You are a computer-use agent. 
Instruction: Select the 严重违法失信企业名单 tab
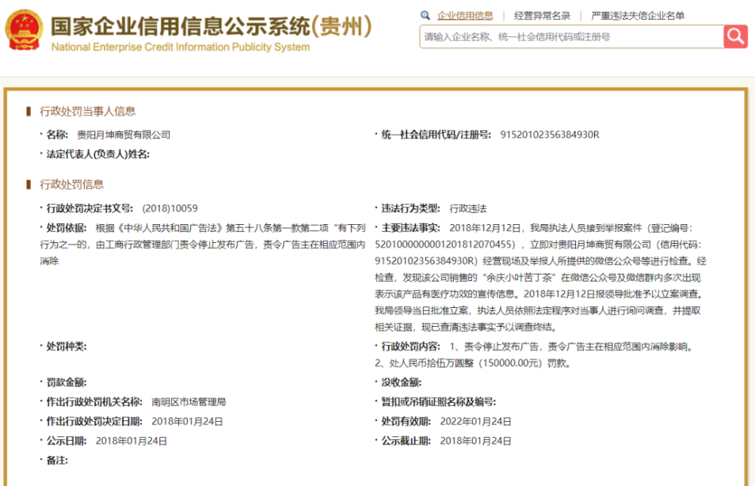[637, 15]
